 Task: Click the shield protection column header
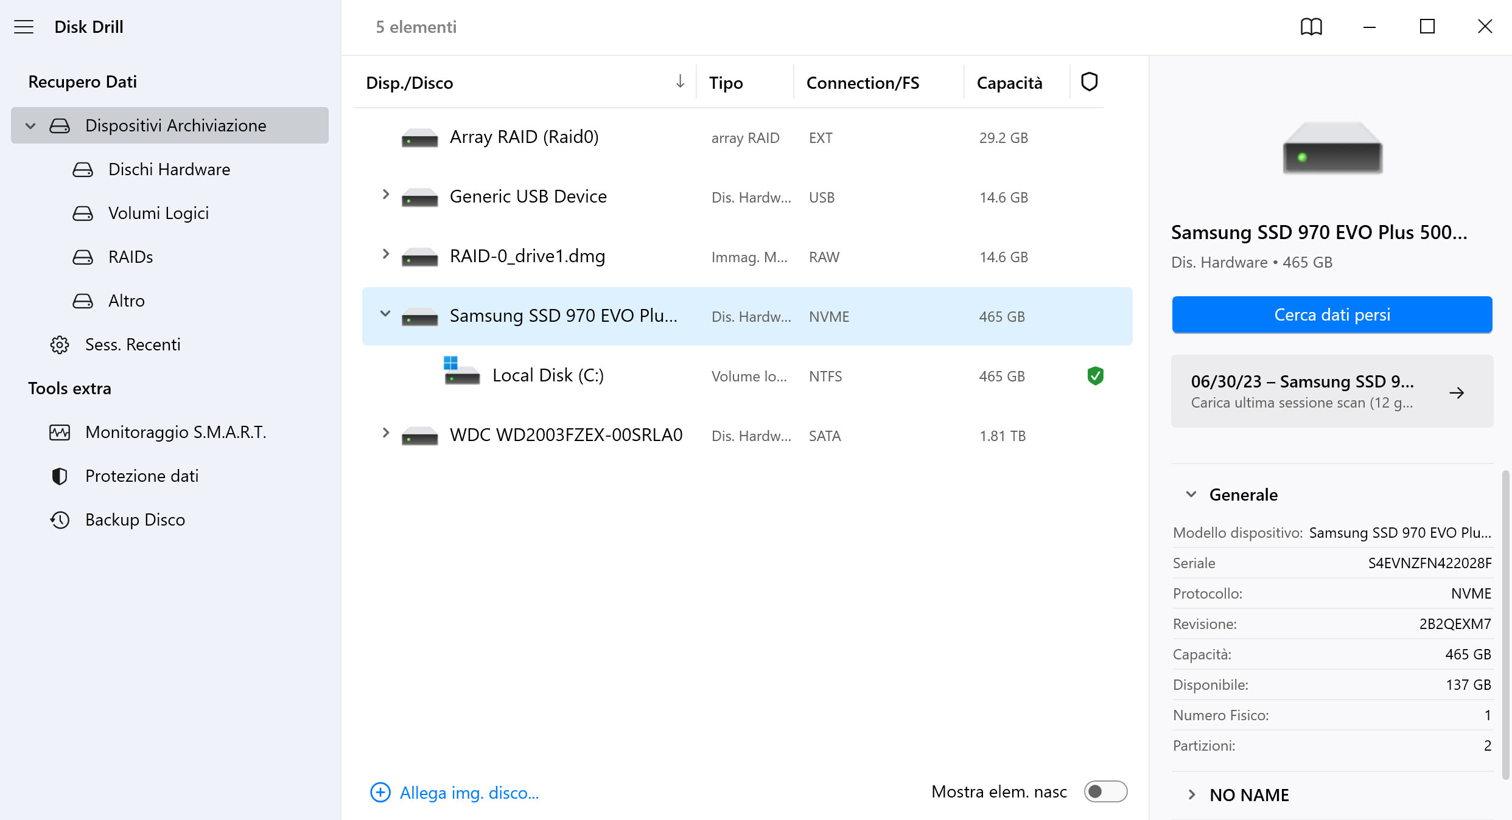tap(1089, 82)
